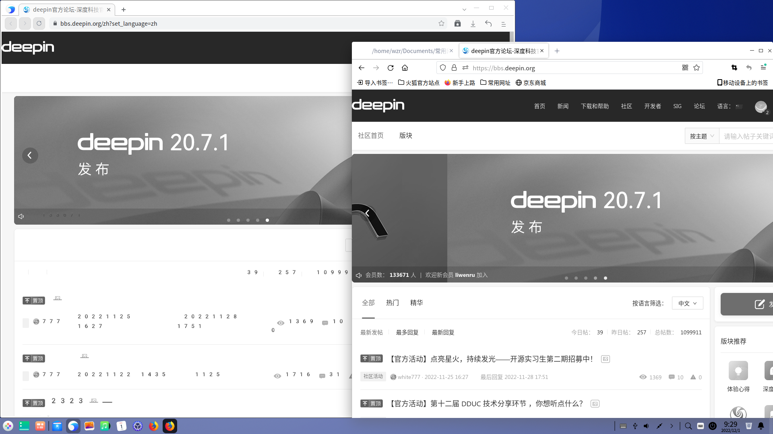Toggle 不置顶 on the first pinned post
The width and height of the screenshot is (773, 434).
tap(371, 358)
